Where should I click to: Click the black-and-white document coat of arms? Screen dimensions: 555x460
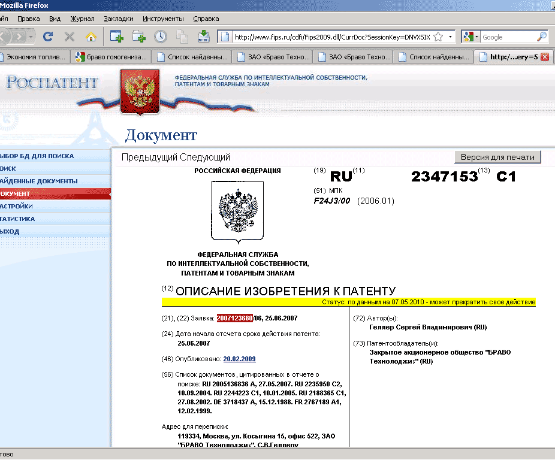237,212
